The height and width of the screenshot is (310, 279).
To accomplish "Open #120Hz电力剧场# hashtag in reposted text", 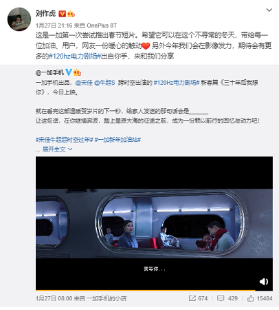I will pos(177,83).
